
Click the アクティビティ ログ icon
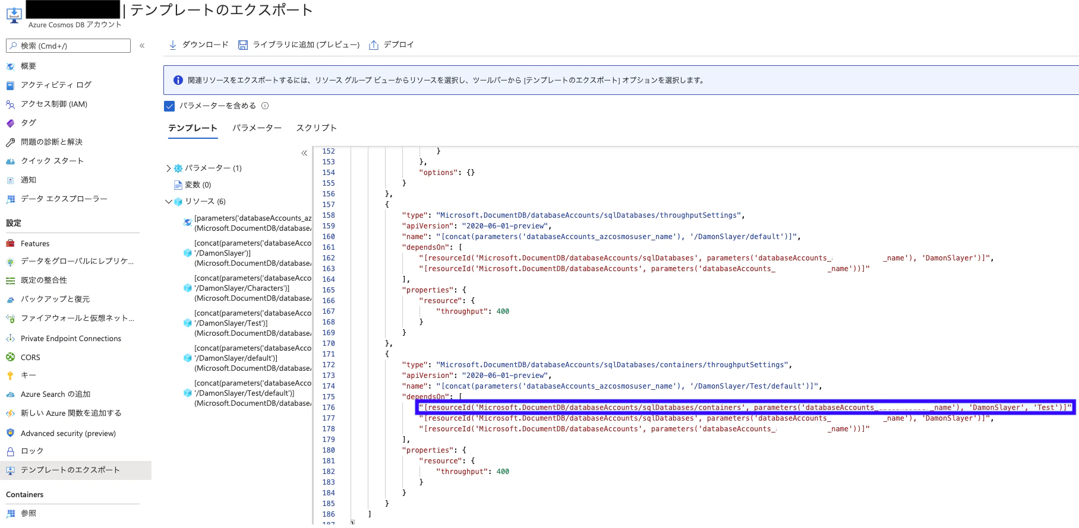tap(10, 85)
